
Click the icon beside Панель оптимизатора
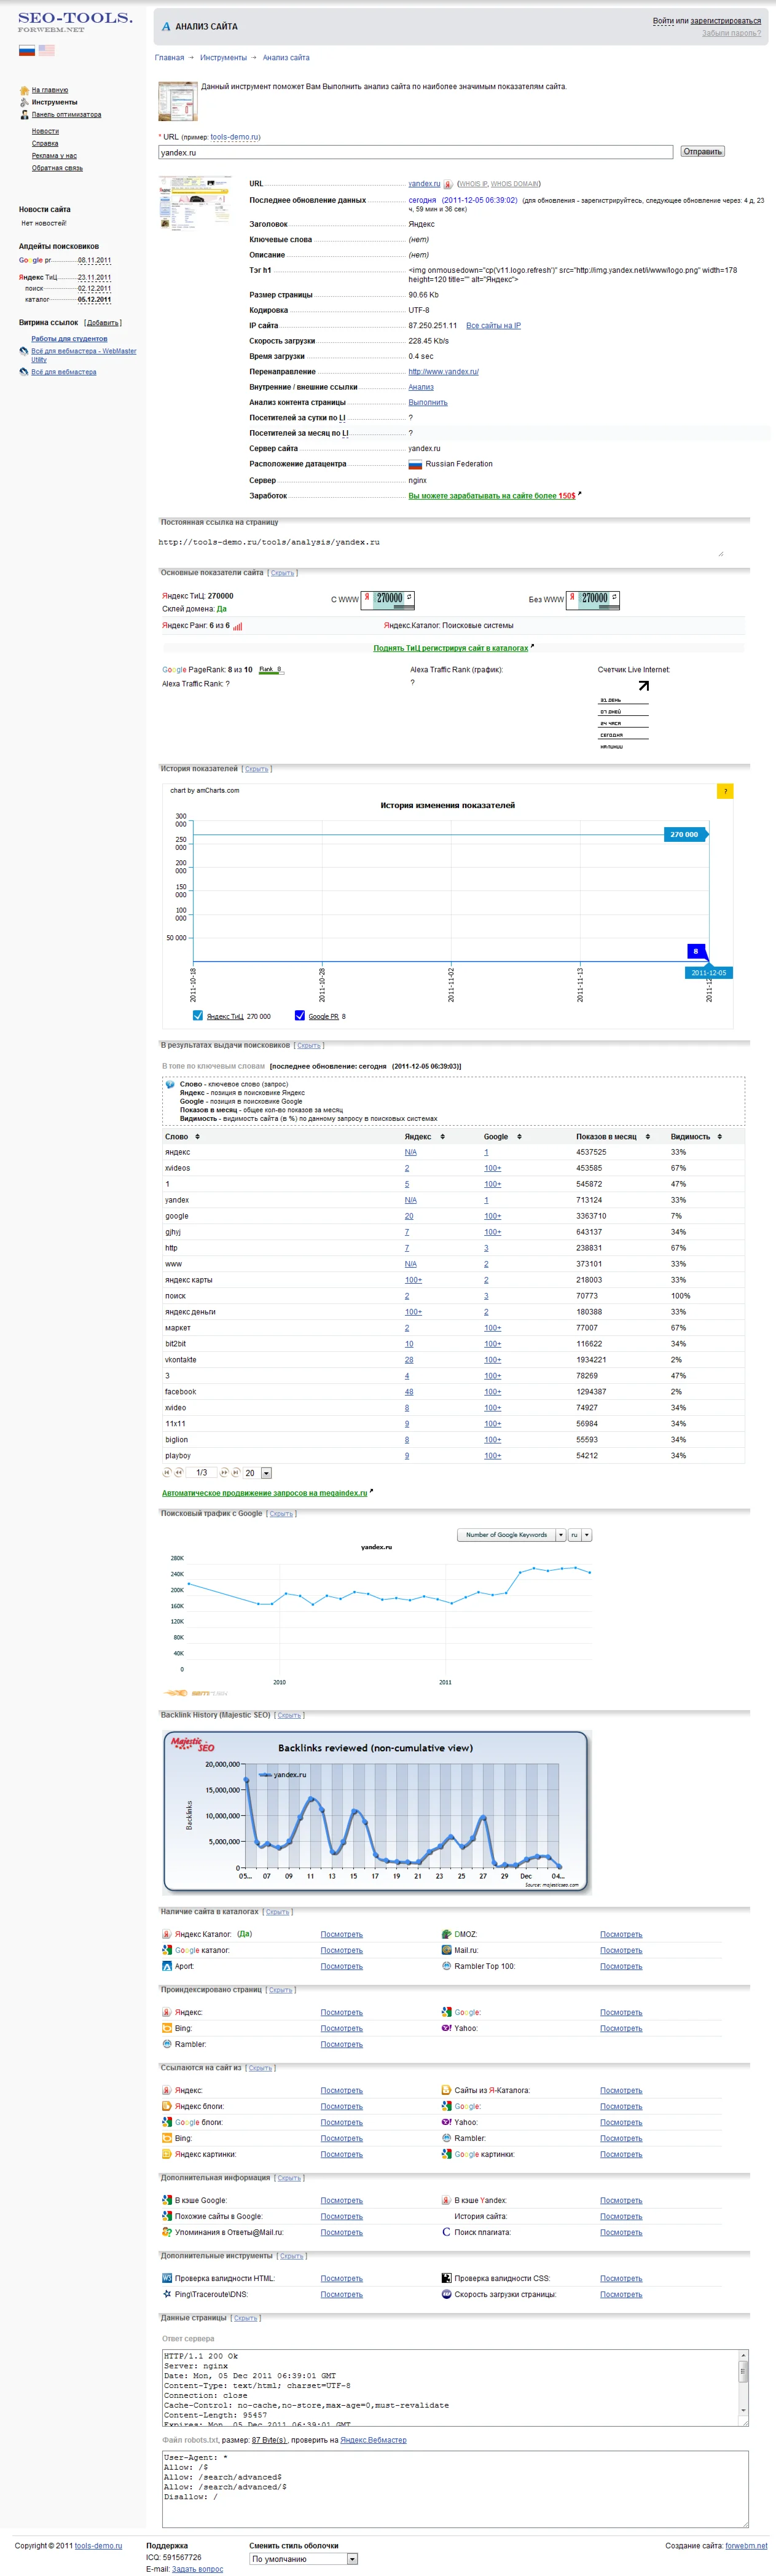click(24, 115)
